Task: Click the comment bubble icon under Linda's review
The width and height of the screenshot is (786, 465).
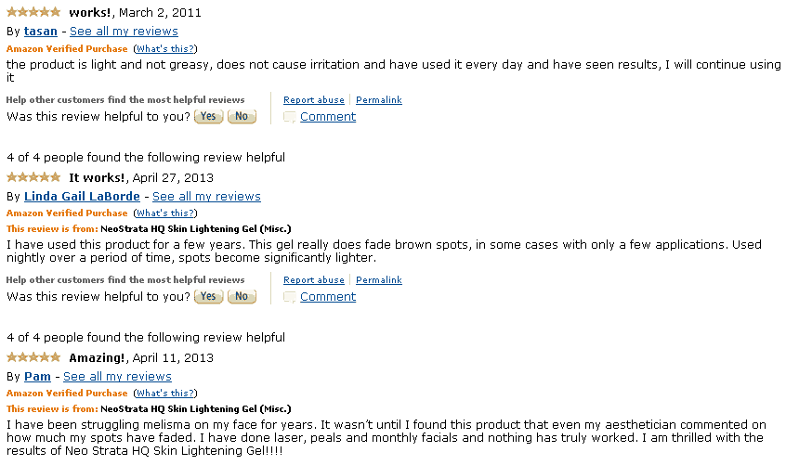Action: (289, 297)
